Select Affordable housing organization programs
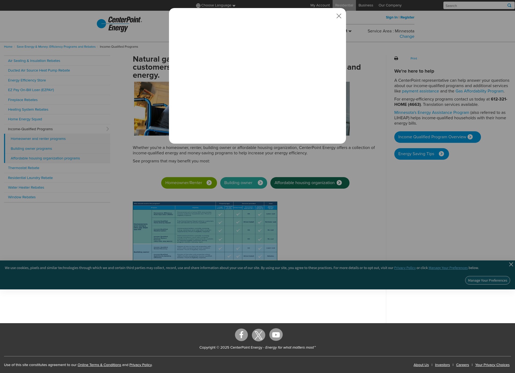 tap(45, 158)
